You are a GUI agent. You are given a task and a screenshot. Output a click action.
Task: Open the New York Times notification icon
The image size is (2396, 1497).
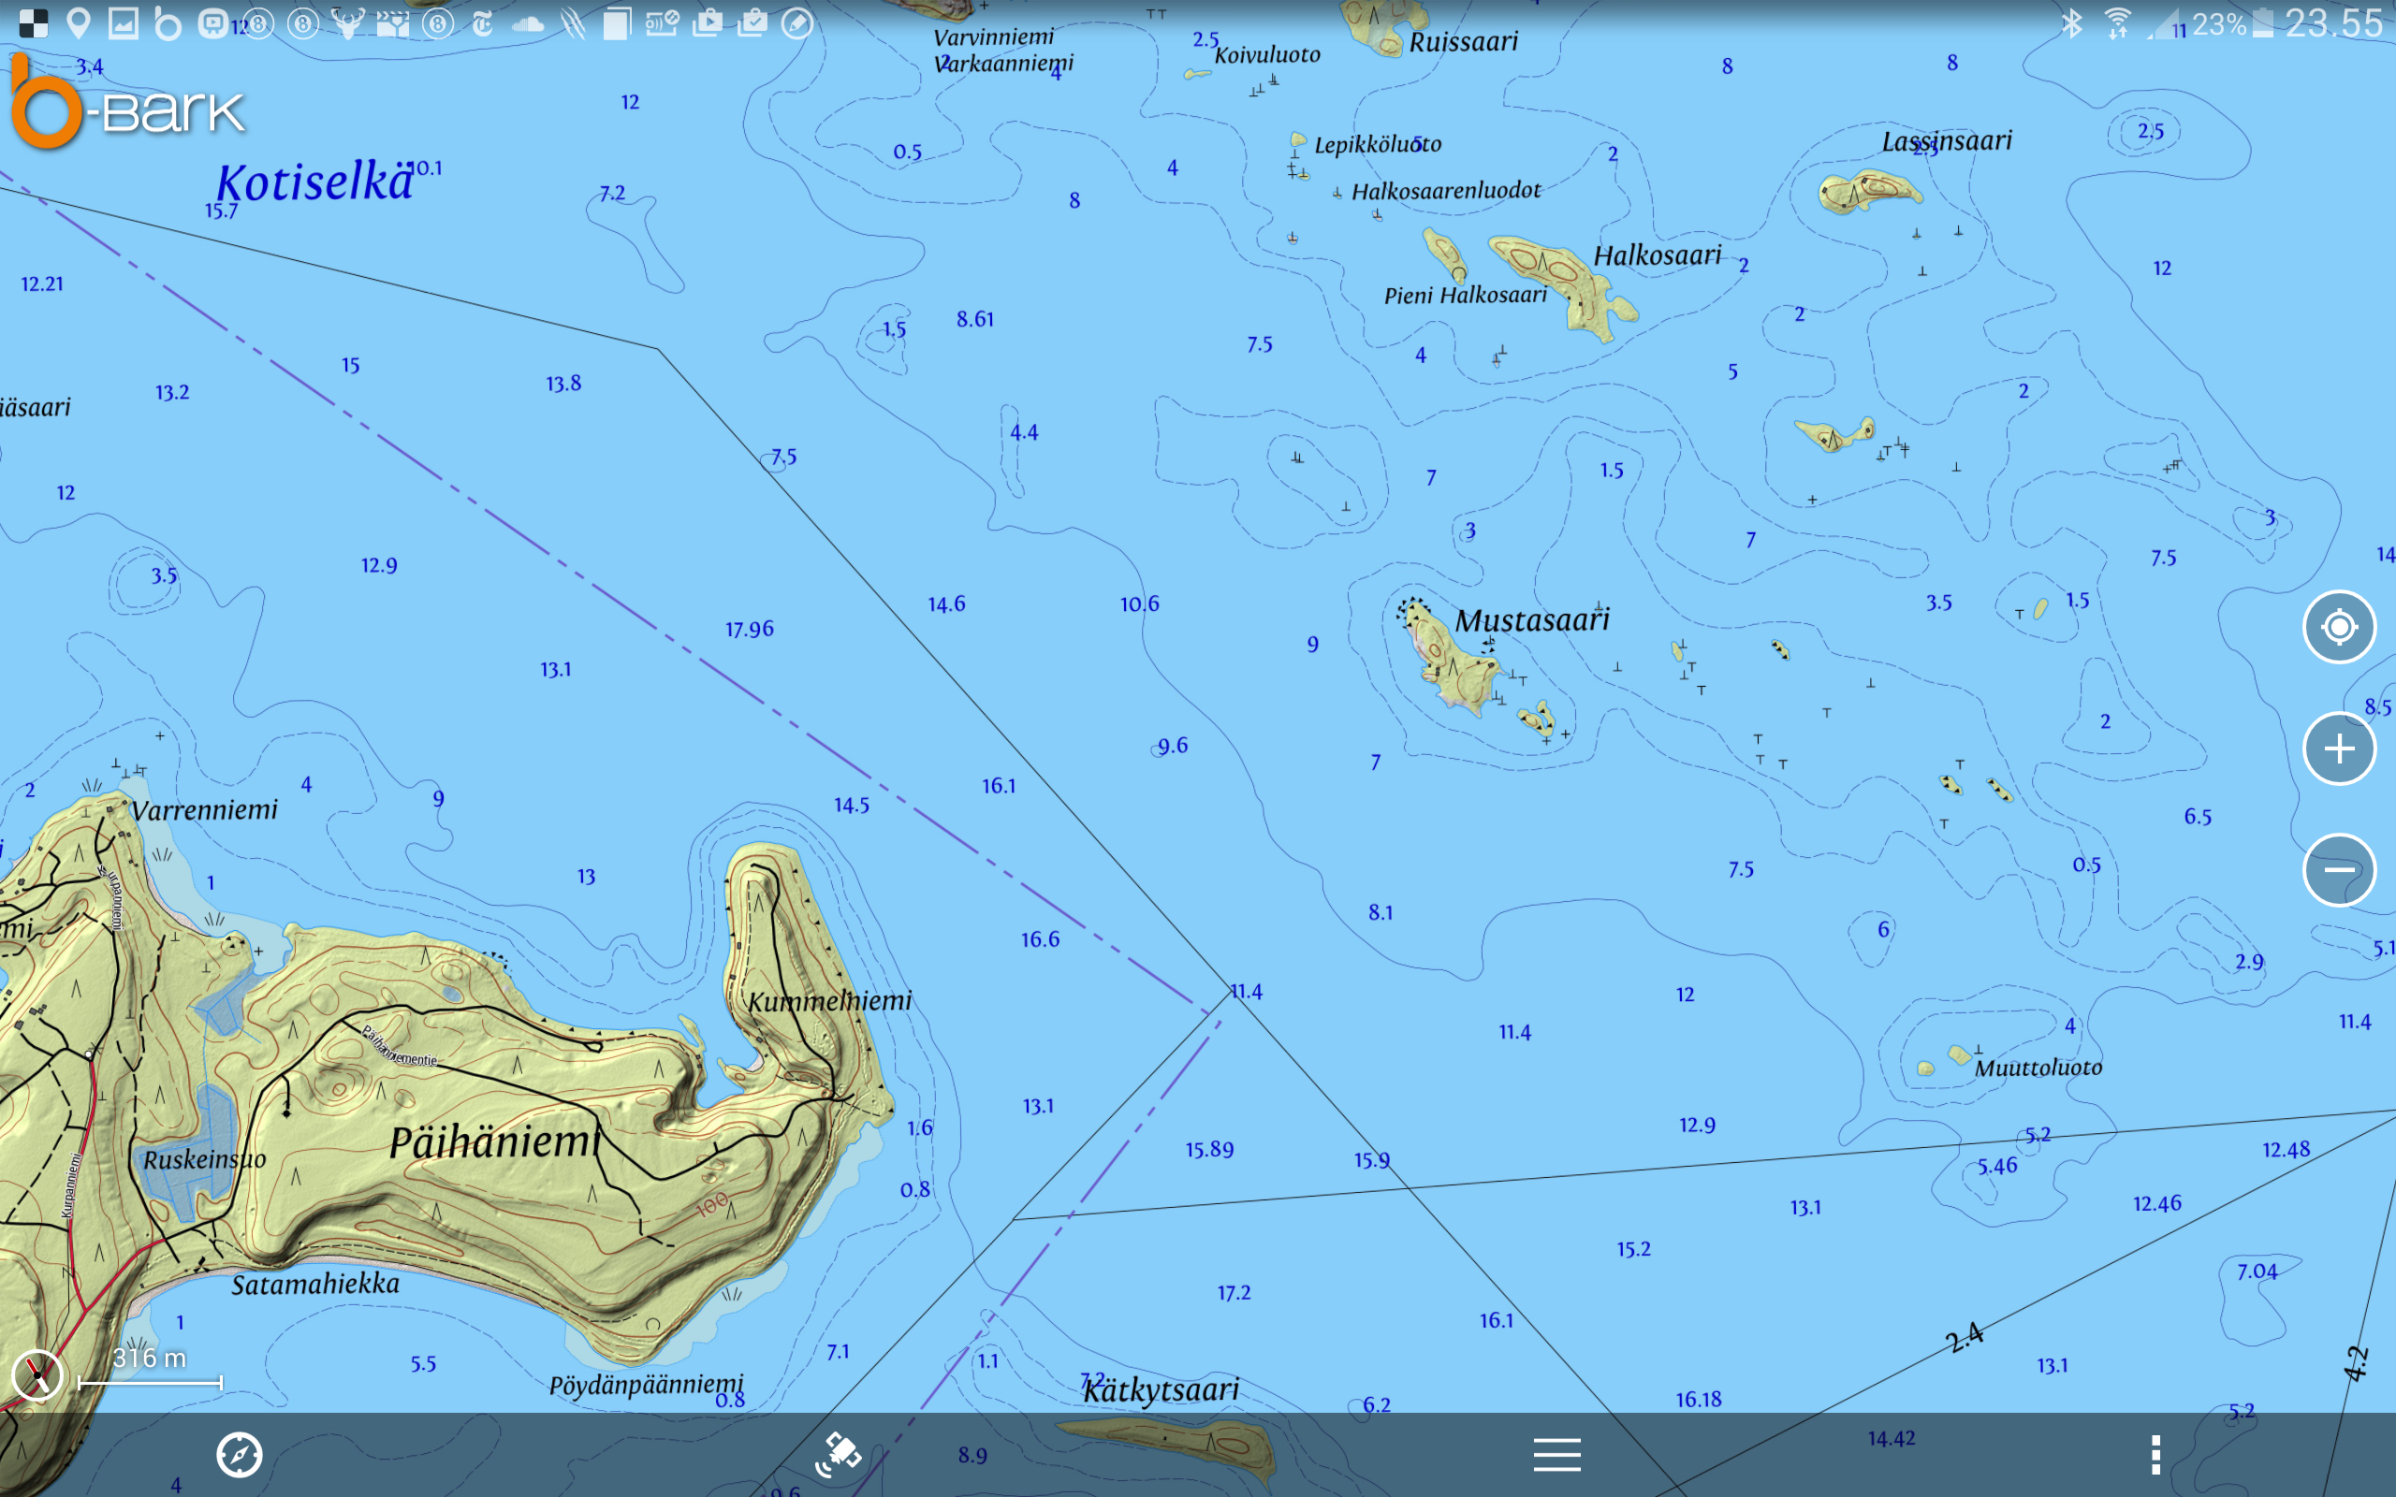tap(482, 23)
